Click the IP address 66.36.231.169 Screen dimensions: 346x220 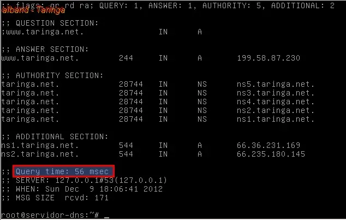point(269,145)
